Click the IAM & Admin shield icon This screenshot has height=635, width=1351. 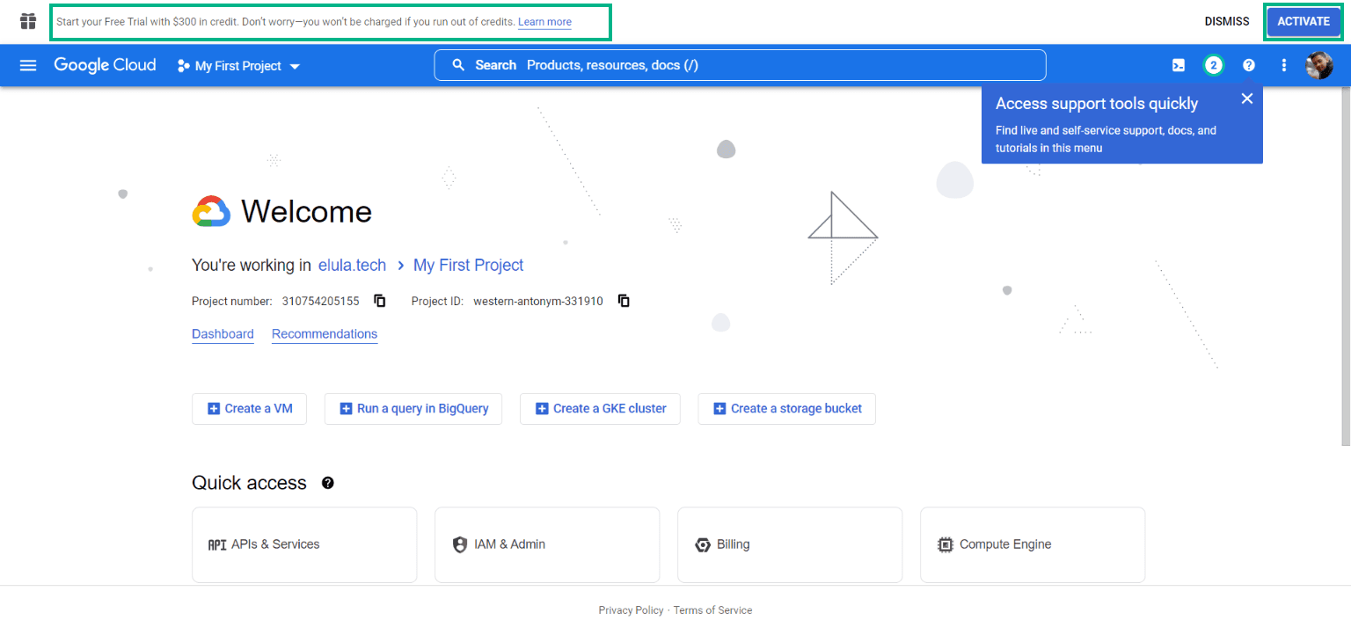point(459,544)
